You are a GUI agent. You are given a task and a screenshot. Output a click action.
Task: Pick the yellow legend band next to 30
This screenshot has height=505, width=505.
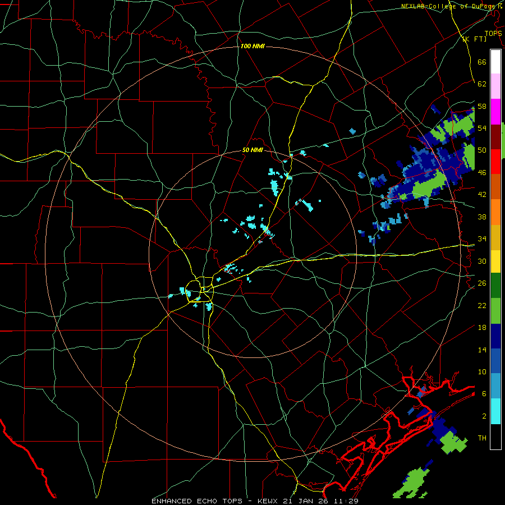point(495,261)
